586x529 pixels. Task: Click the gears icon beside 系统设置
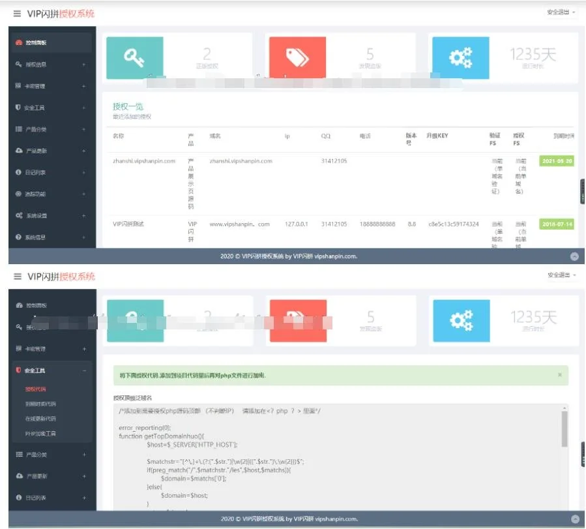coord(19,215)
